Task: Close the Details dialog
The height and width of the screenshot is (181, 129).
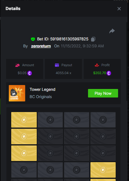Action: 119,9
